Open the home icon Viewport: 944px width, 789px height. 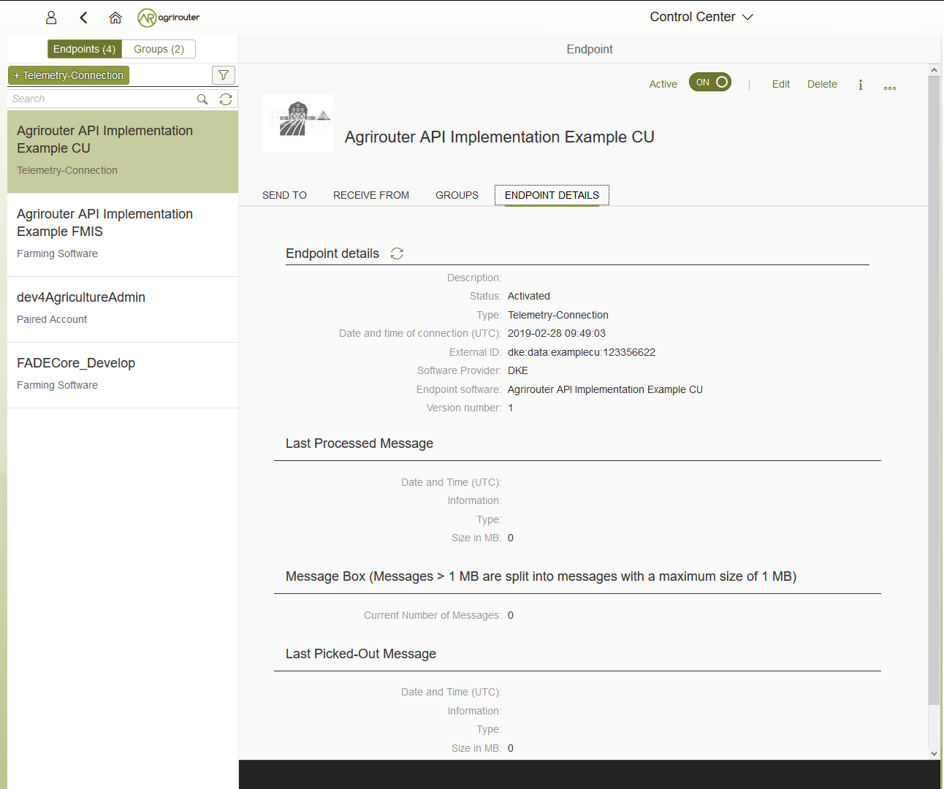click(x=115, y=17)
